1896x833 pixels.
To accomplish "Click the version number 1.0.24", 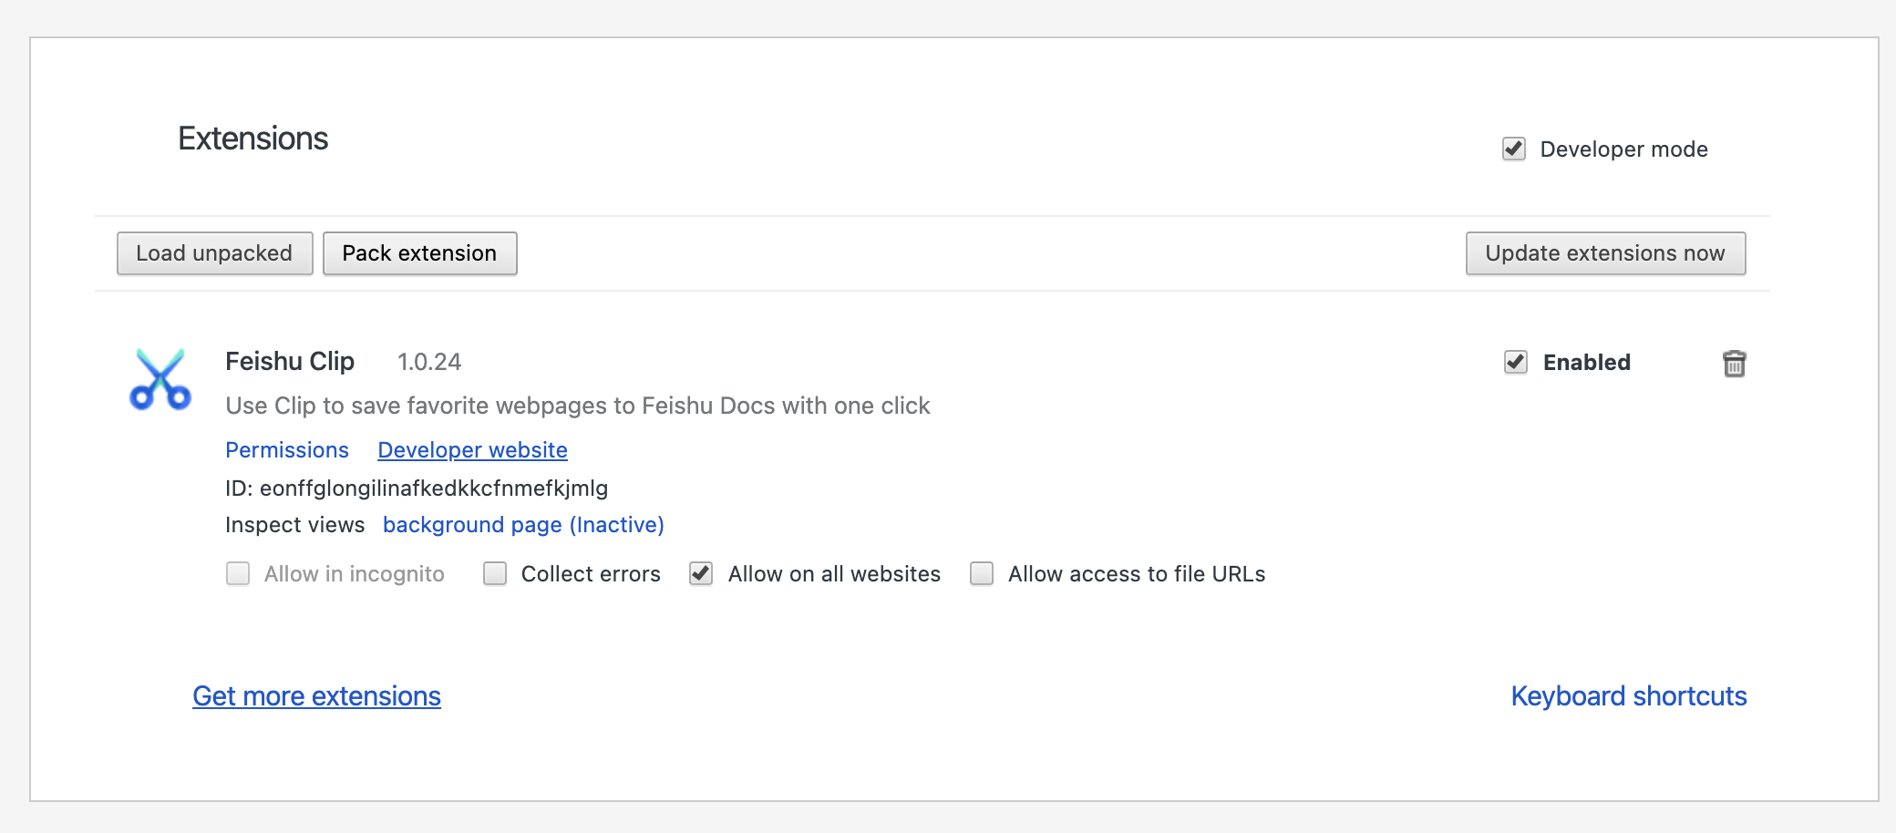I will click(x=429, y=363).
